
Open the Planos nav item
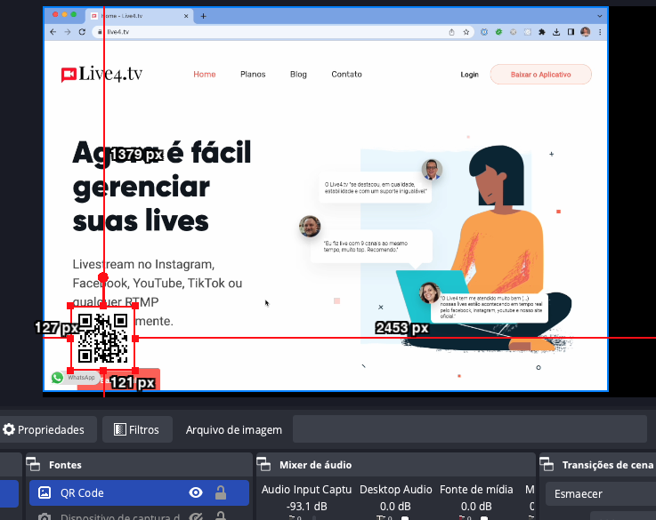253,75
